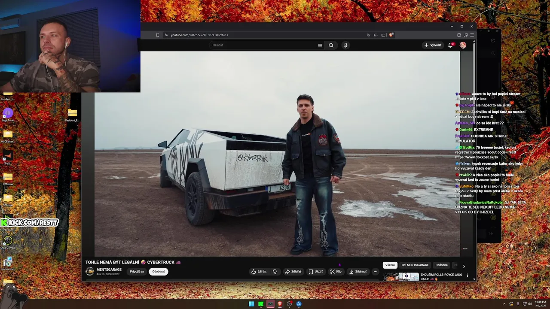
Task: Open the Windows Start button
Action: 251,304
